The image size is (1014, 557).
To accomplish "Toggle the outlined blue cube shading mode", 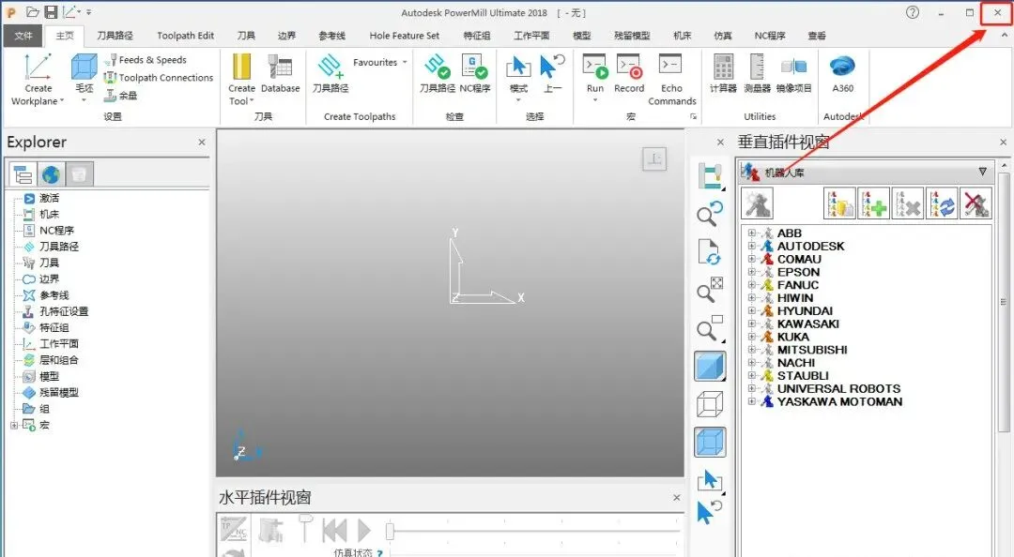I will (710, 443).
